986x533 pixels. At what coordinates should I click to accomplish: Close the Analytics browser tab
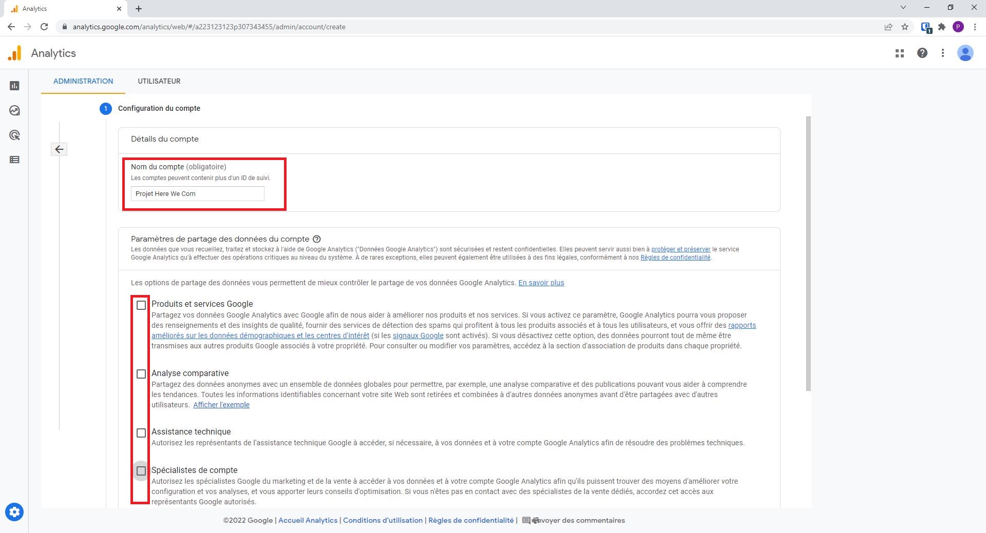pyautogui.click(x=119, y=9)
